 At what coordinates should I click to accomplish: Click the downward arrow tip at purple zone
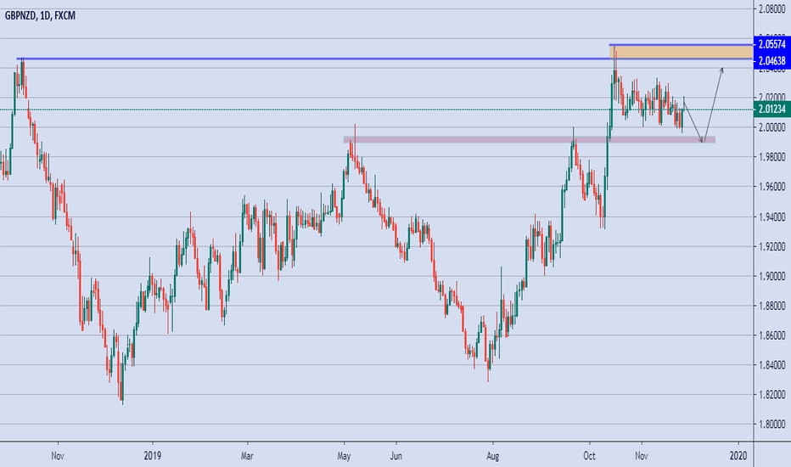coord(702,141)
